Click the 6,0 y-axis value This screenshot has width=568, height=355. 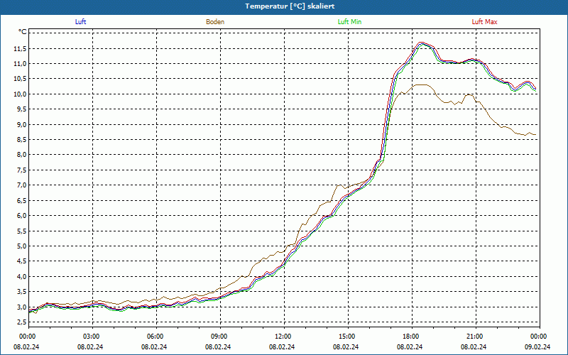[x=21, y=216]
